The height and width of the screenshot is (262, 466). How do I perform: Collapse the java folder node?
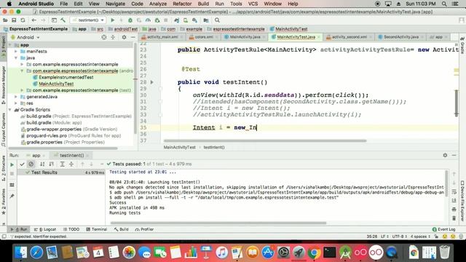tap(16, 58)
